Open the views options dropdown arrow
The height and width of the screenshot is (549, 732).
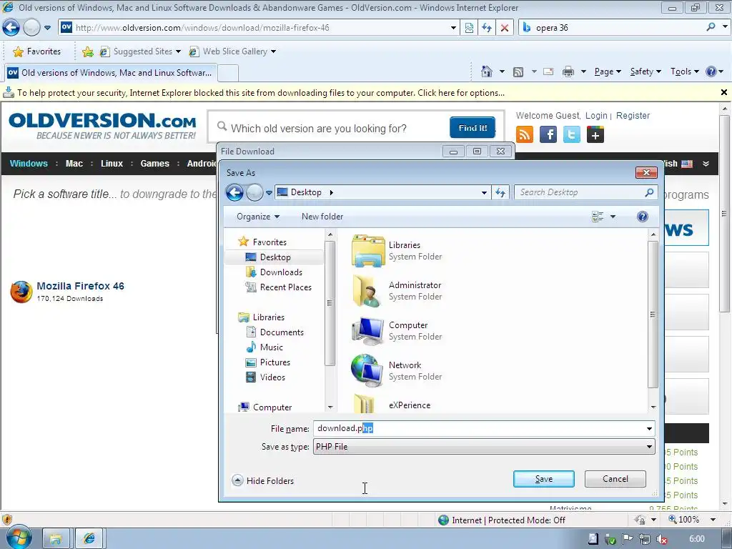tap(613, 217)
